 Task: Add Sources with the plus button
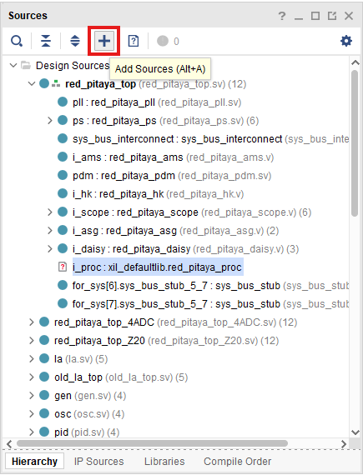104,41
